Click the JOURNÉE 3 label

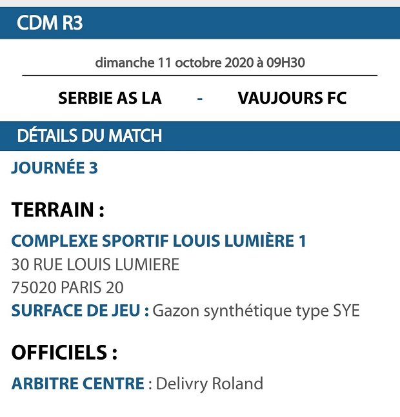click(55, 168)
